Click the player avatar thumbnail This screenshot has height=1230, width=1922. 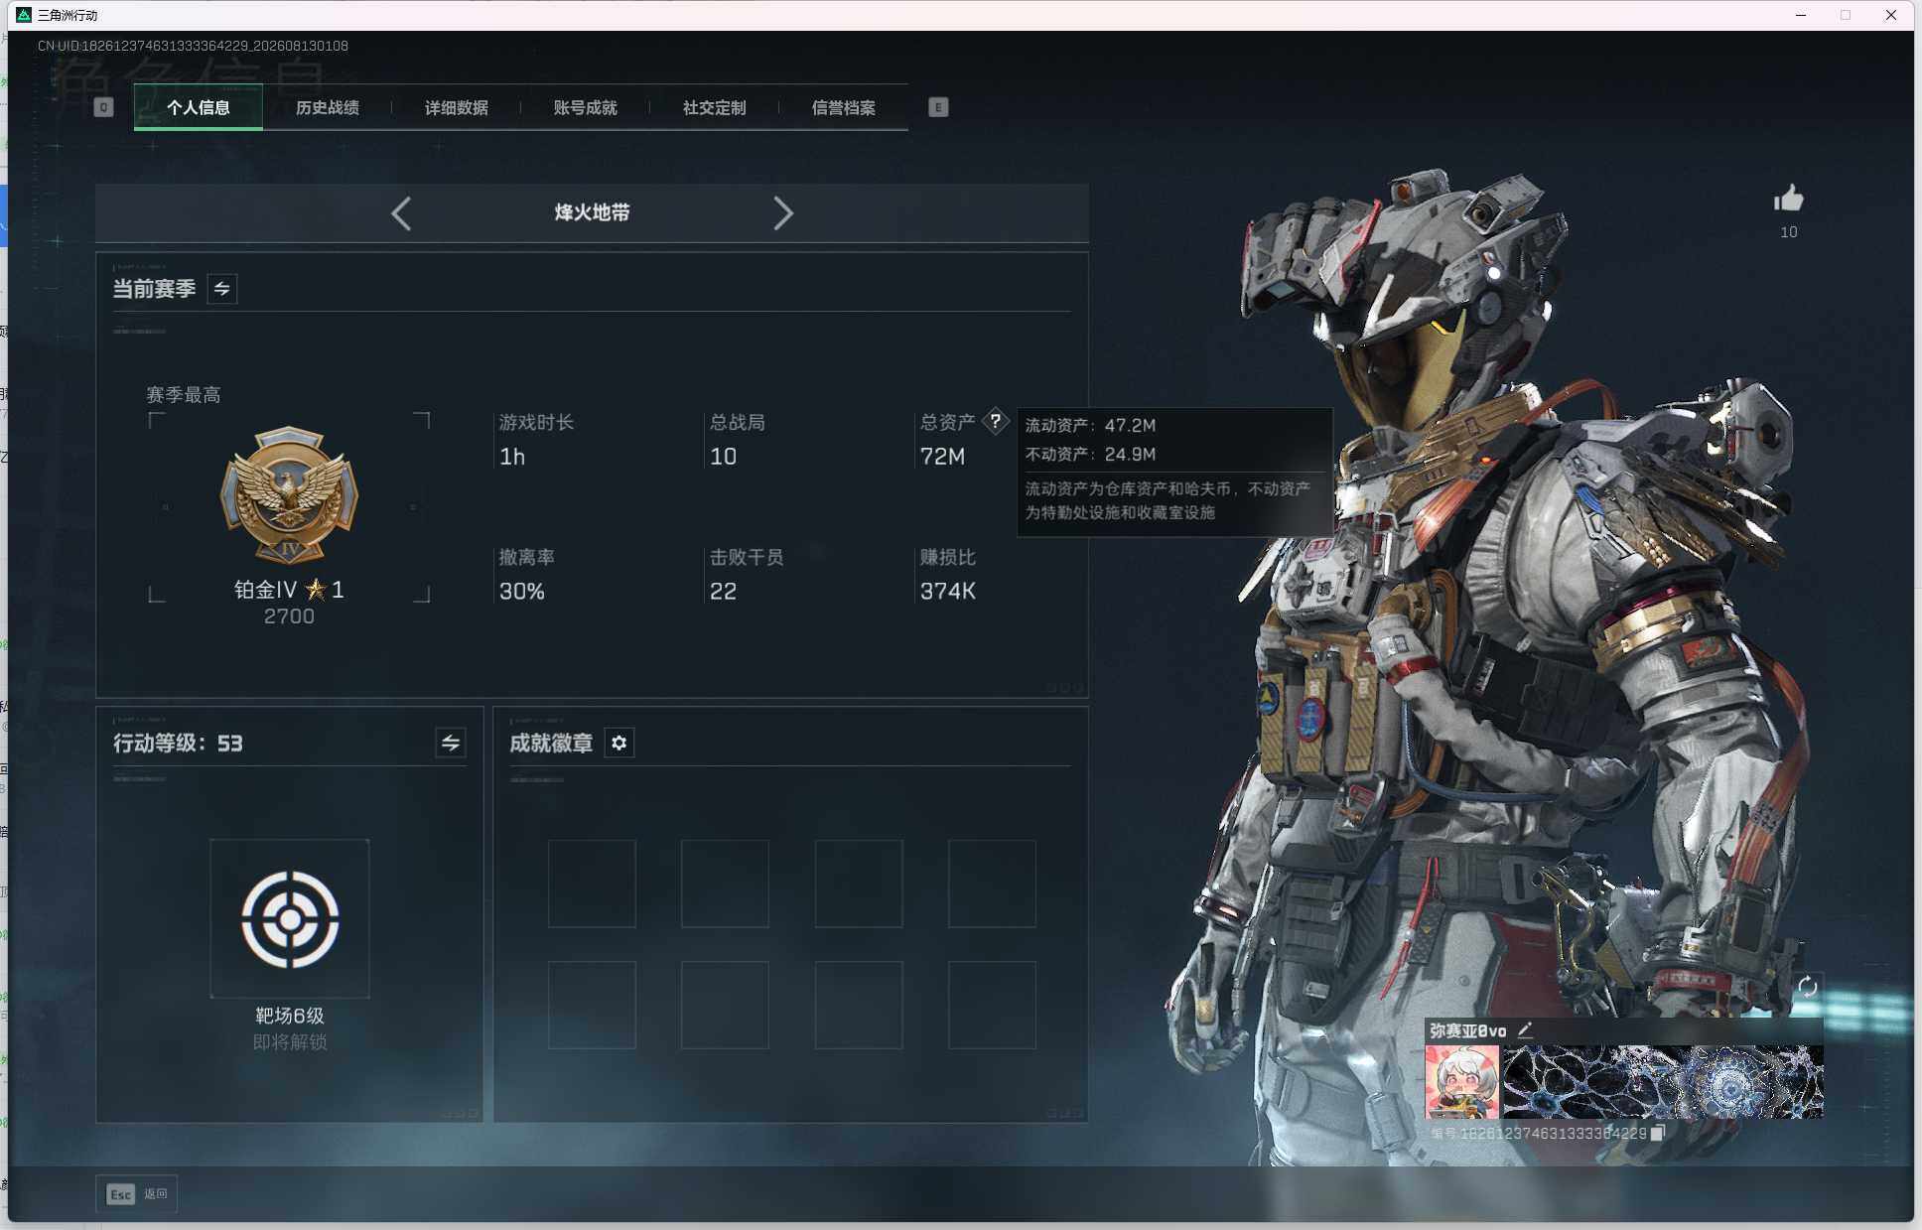[x=1462, y=1081]
